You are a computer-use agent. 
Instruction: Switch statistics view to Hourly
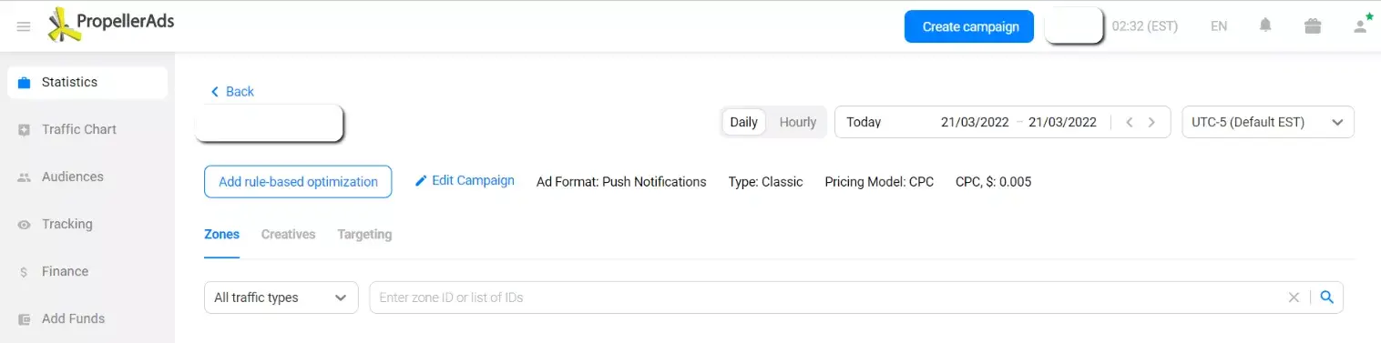(x=797, y=122)
